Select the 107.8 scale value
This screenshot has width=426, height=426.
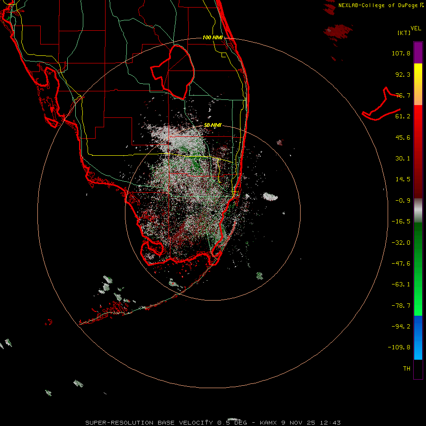point(401,53)
